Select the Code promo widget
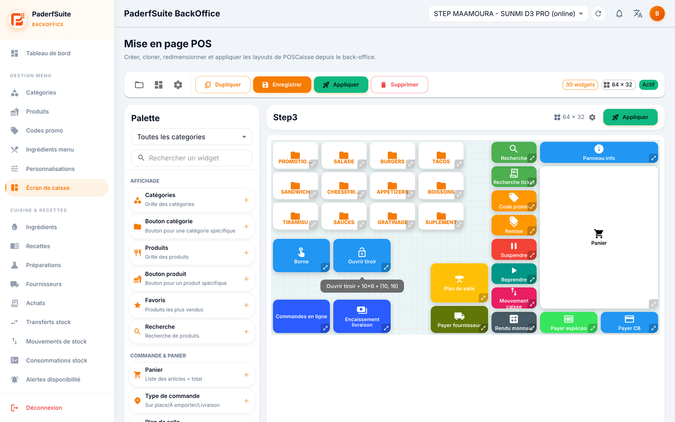Viewport: 675px width, 422px height. [x=514, y=201]
